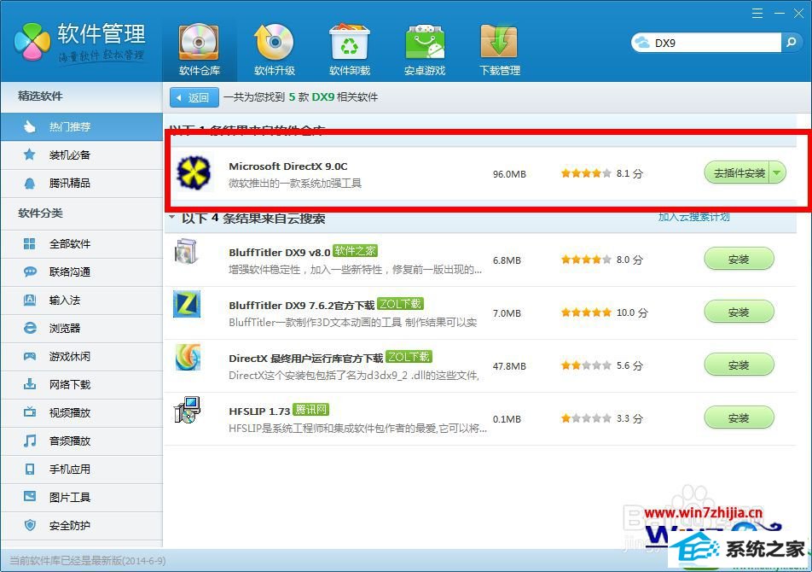
Task: Open the BluffTitler DX9 v8.0 title
Action: click(280, 253)
